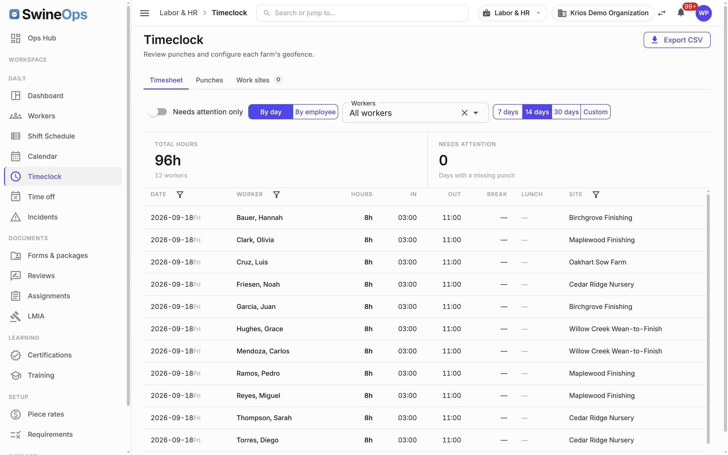This screenshot has width=728, height=455.
Task: Filter the Worker column
Action: point(276,194)
